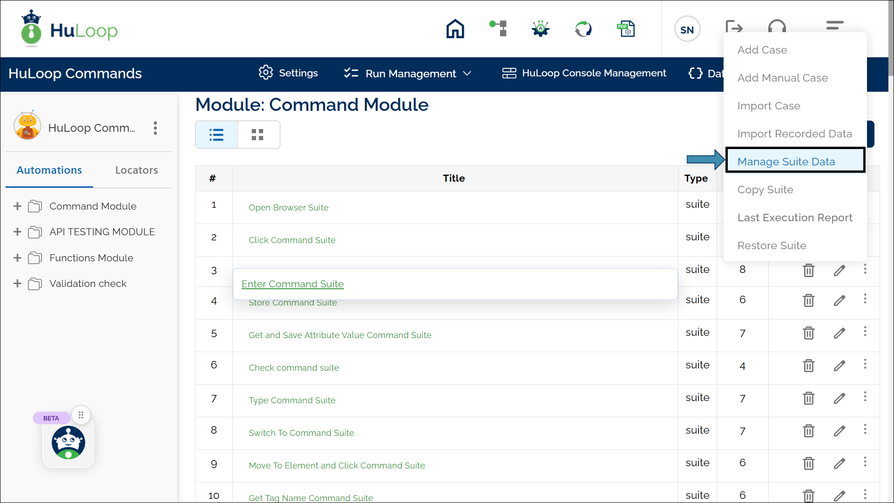
Task: Open the Check command suite link
Action: click(x=293, y=367)
